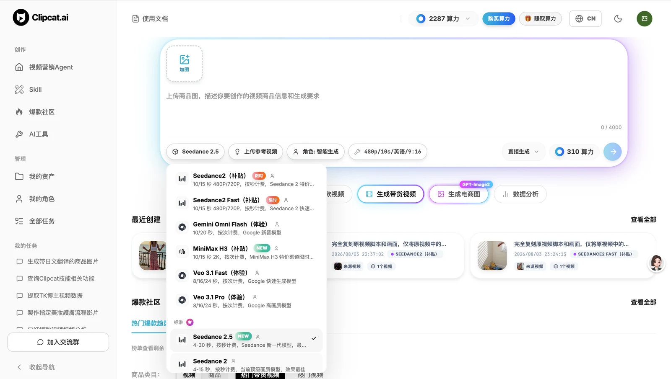Open the room interior thumbnail card
671x379 pixels.
(x=492, y=255)
